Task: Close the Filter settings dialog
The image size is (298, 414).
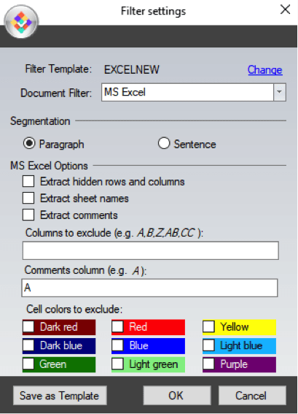Action: click(285, 9)
